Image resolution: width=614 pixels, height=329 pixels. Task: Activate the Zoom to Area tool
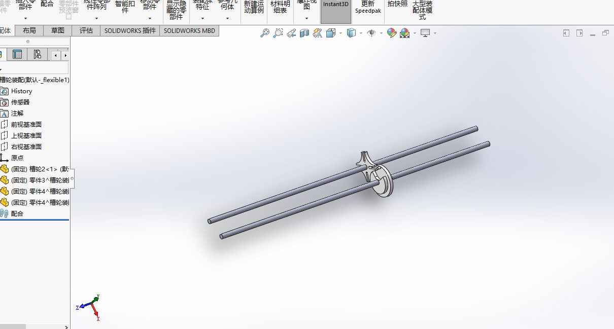pos(278,33)
